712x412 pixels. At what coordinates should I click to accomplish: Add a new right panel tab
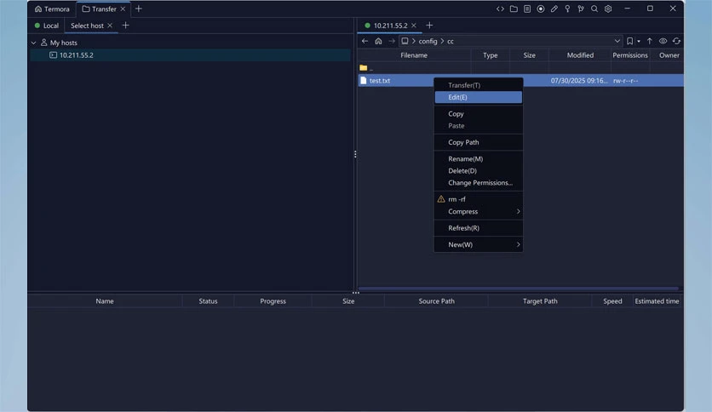(429, 26)
